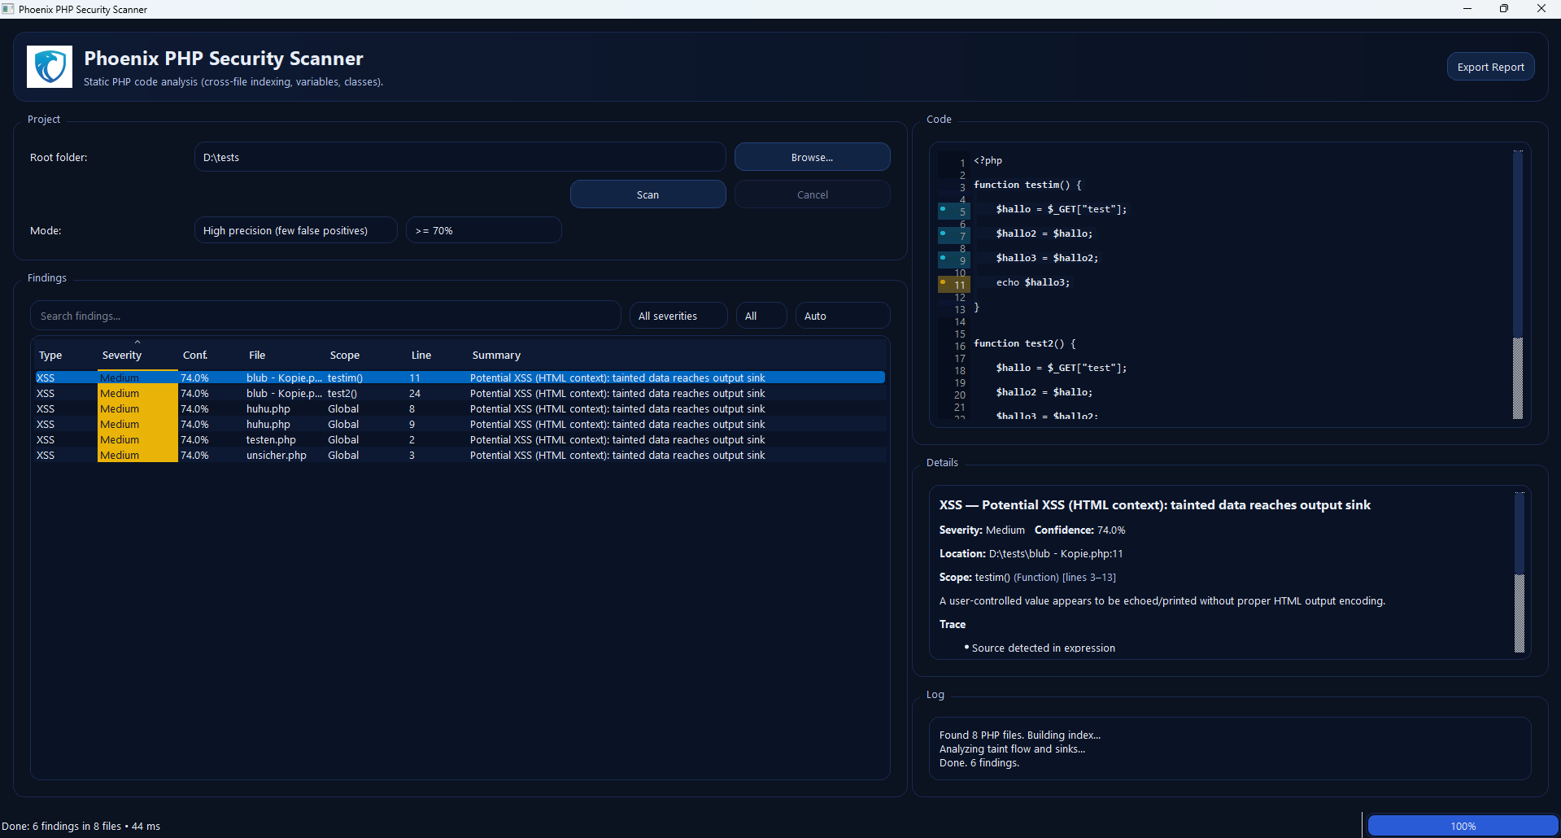Click the taint marker on code line 7
Image resolution: width=1561 pixels, height=838 pixels.
943,234
